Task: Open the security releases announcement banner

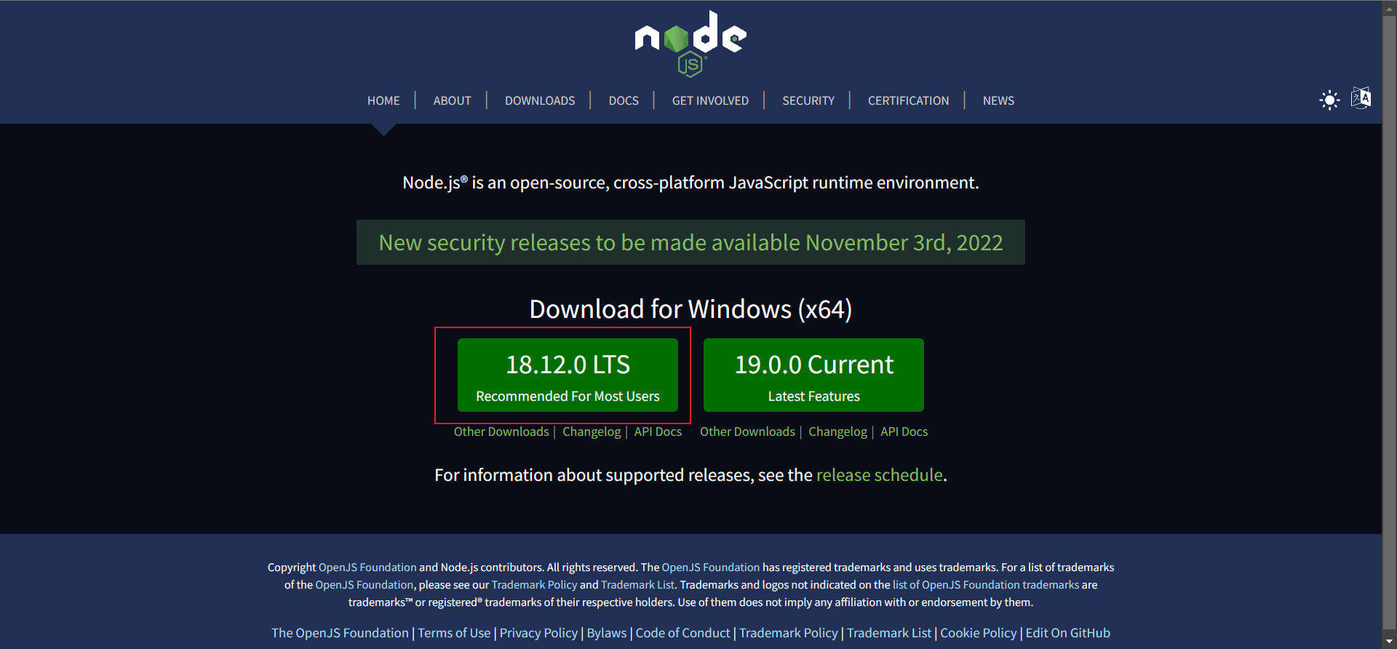Action: 690,242
